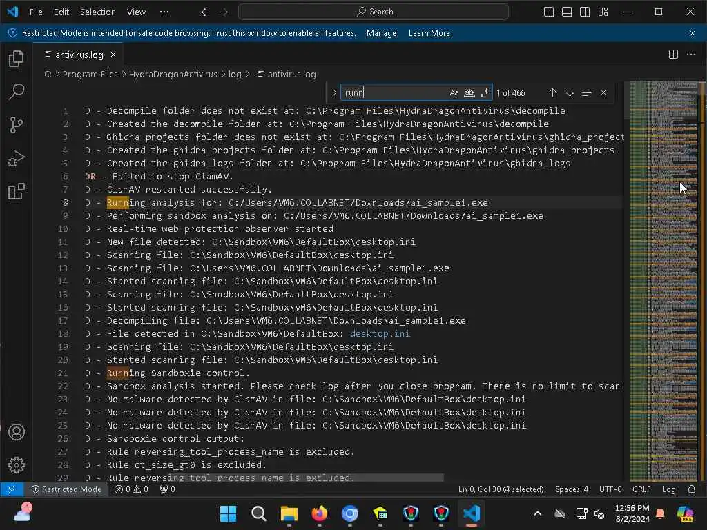Go to previous match in find widget
Image resolution: width=707 pixels, height=530 pixels.
coord(553,93)
